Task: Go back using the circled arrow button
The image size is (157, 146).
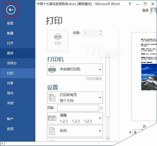Action: coord(11,10)
